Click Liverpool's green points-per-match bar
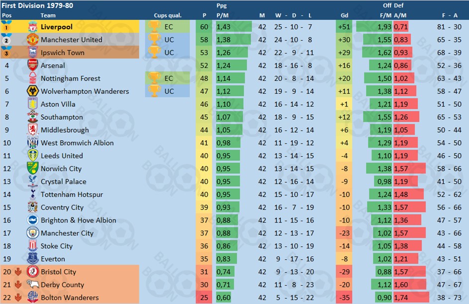469x304 pixels. [234, 27]
